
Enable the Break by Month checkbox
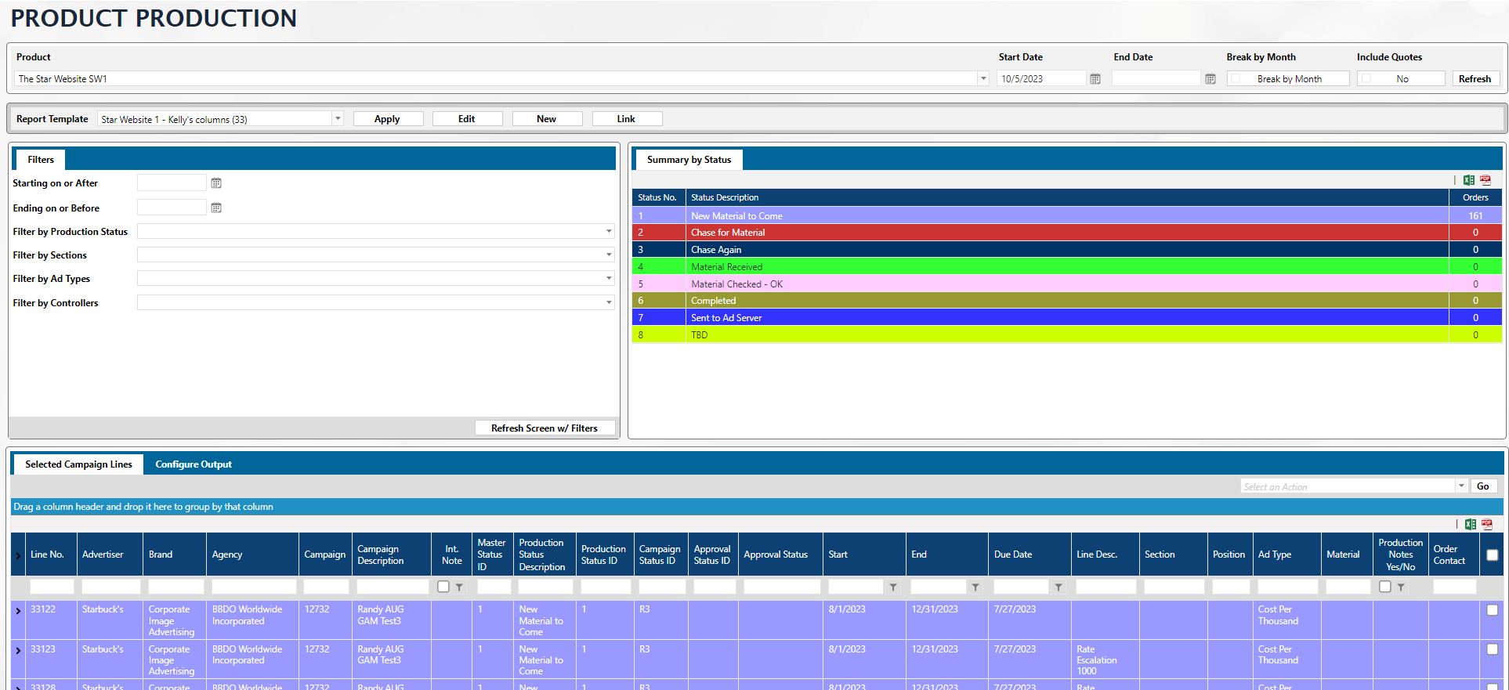(1236, 79)
